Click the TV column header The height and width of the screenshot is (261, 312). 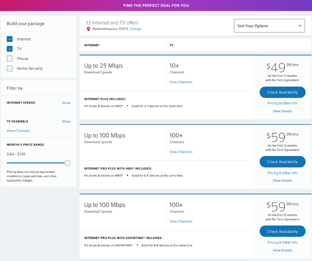click(171, 45)
